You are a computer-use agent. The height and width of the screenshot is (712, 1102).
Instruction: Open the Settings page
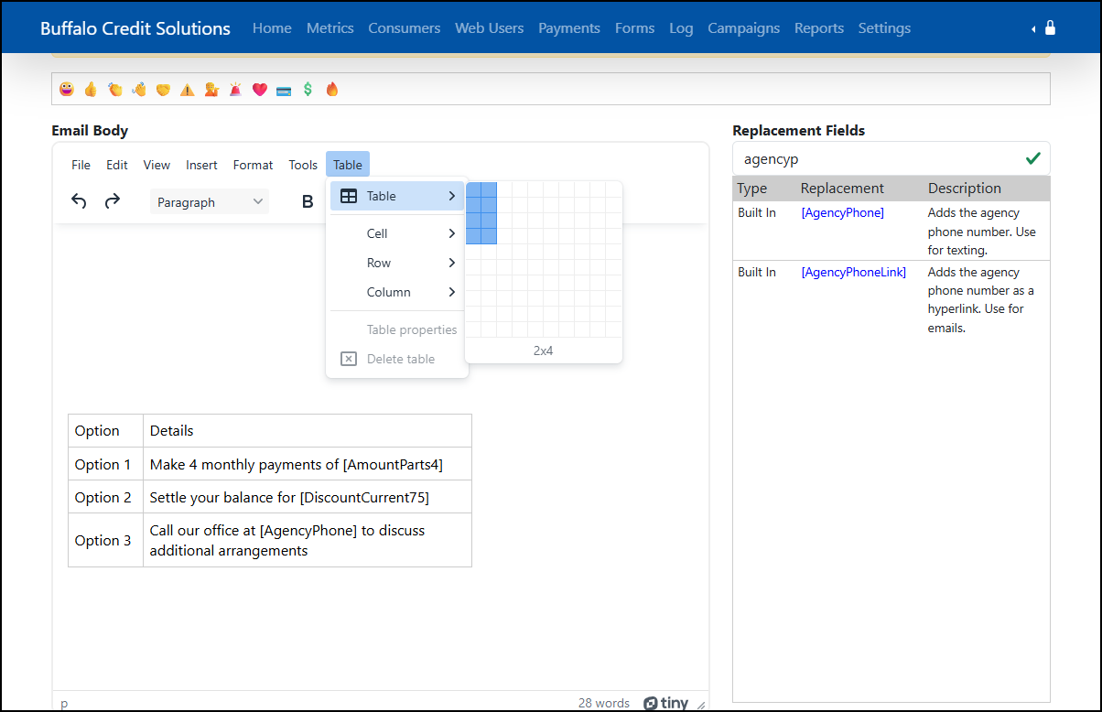[884, 28]
